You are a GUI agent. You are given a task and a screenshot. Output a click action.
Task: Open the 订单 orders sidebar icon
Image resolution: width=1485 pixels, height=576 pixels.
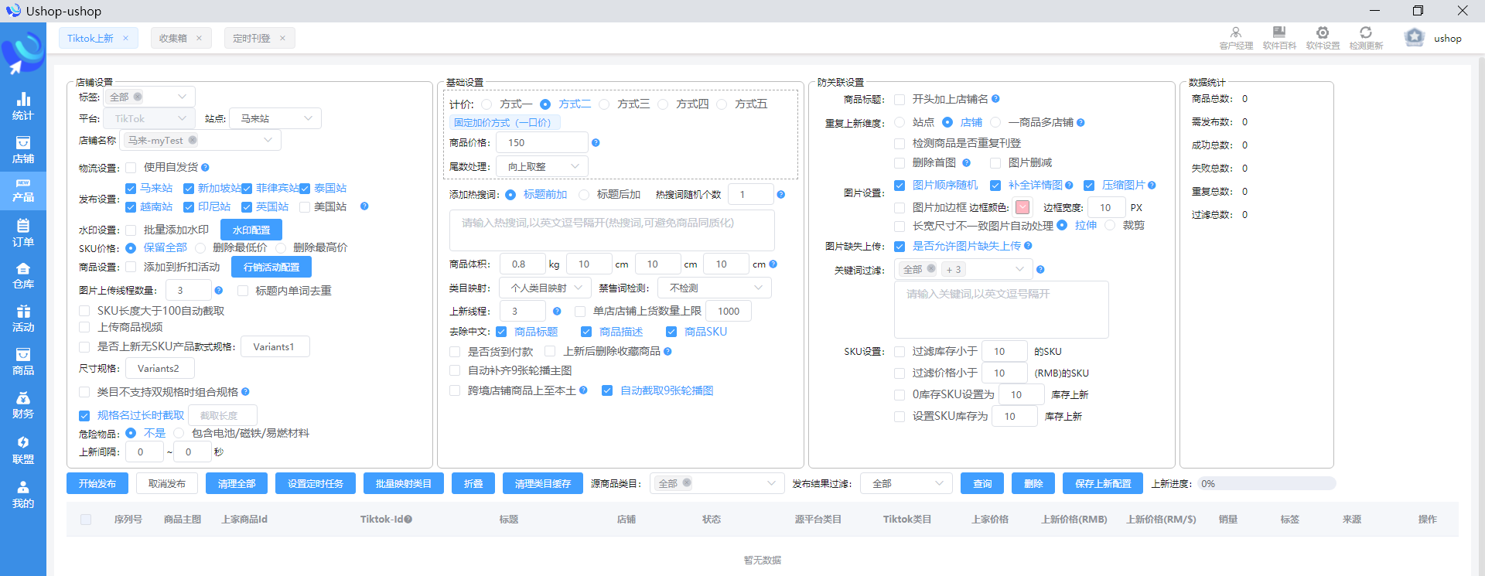coord(23,233)
